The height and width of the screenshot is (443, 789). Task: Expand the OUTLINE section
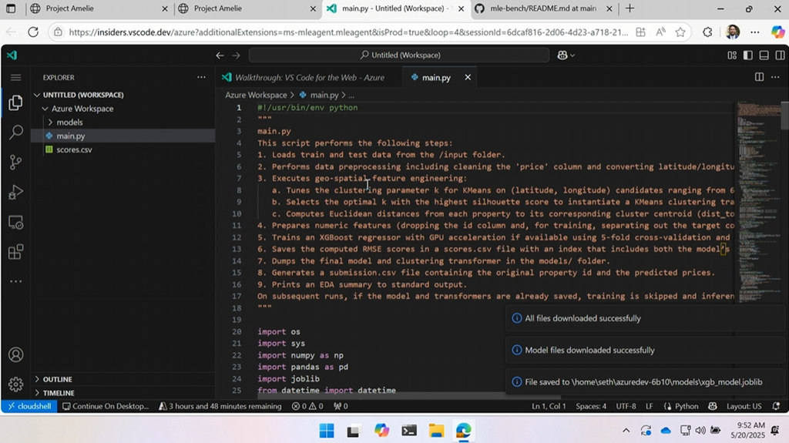pyautogui.click(x=58, y=379)
